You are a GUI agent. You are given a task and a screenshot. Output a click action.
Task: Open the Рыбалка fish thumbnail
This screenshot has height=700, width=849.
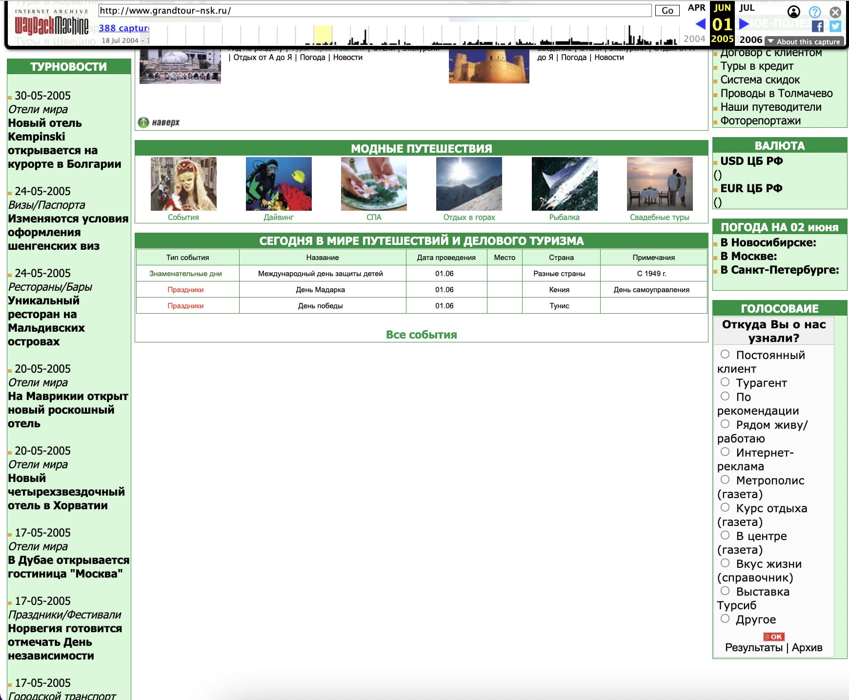565,184
